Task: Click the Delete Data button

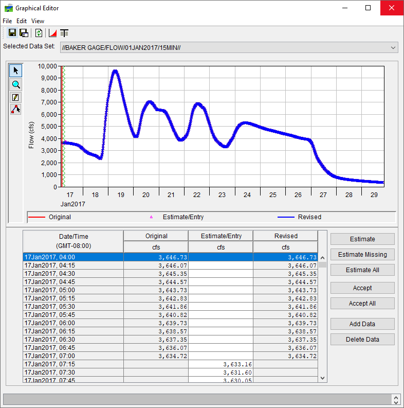Action: (362, 339)
